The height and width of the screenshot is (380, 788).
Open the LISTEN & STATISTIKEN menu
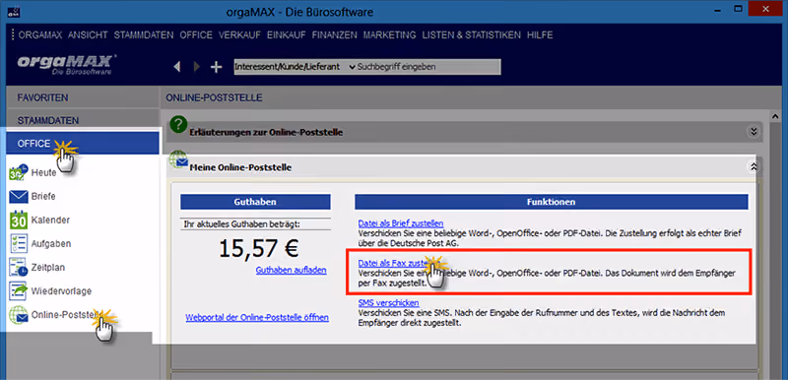472,35
